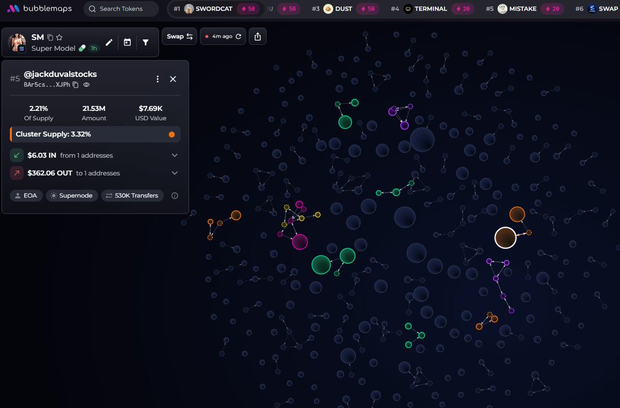The height and width of the screenshot is (408, 620).
Task: Click the 2.21% Of Supply value
Action: pos(39,109)
